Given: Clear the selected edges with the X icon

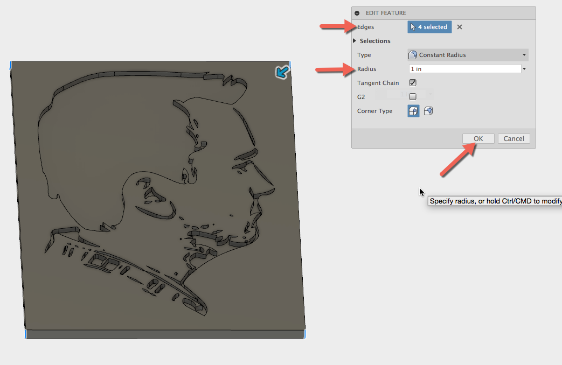Looking at the screenshot, I should 459,27.
